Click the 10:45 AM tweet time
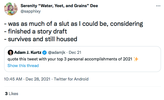This screenshot has width=164, height=100. coord(13,79)
